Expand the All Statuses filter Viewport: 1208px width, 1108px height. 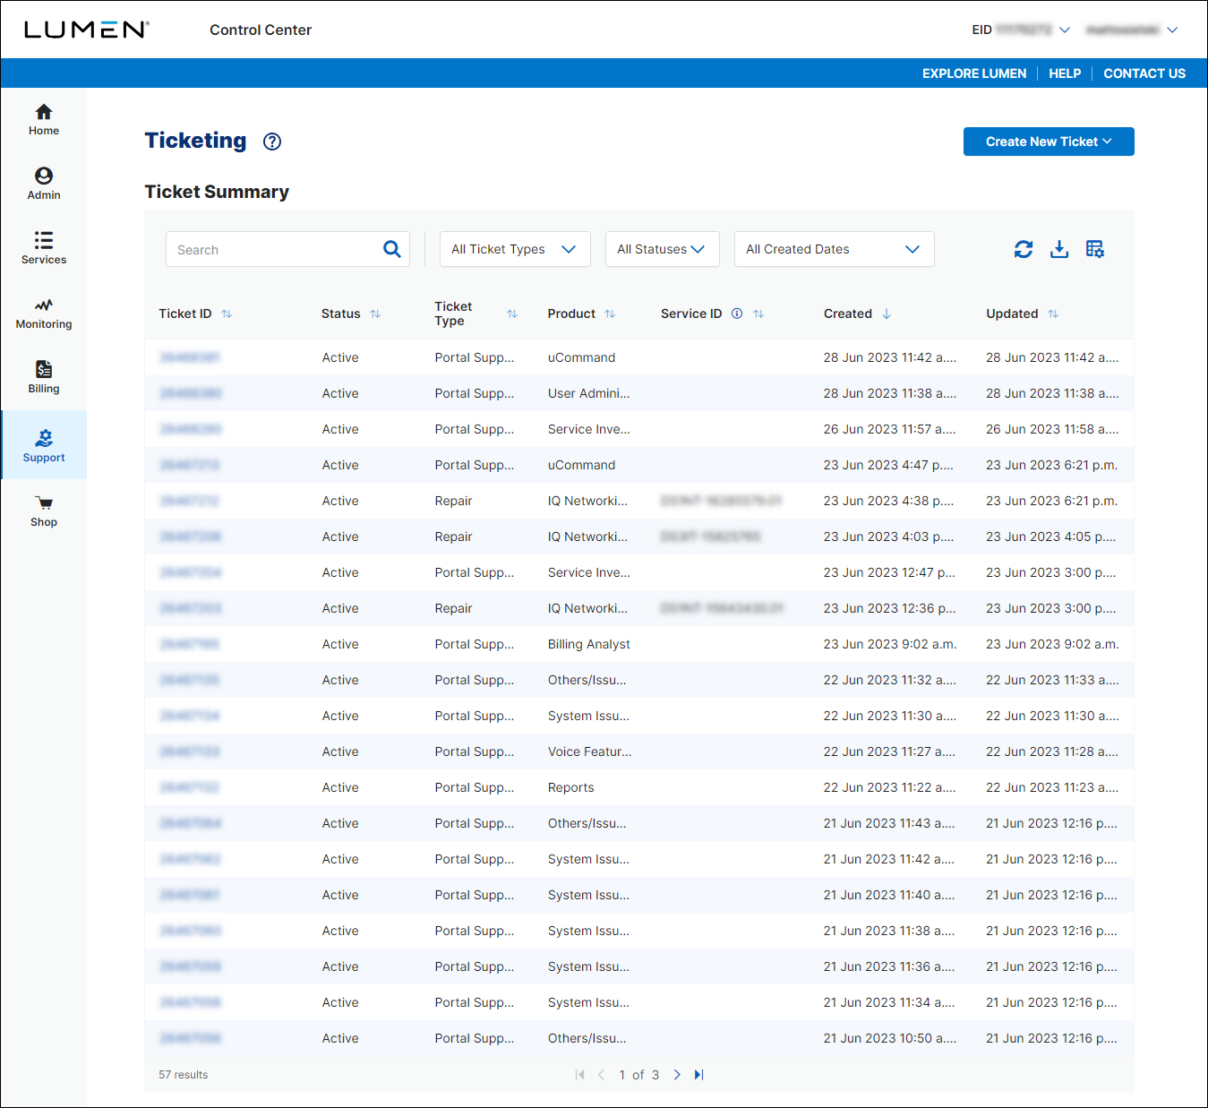coord(662,249)
